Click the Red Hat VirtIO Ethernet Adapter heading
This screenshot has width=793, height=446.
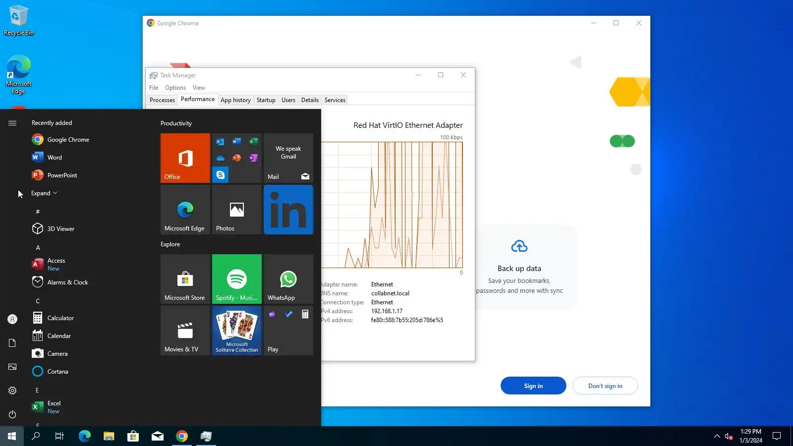click(408, 125)
